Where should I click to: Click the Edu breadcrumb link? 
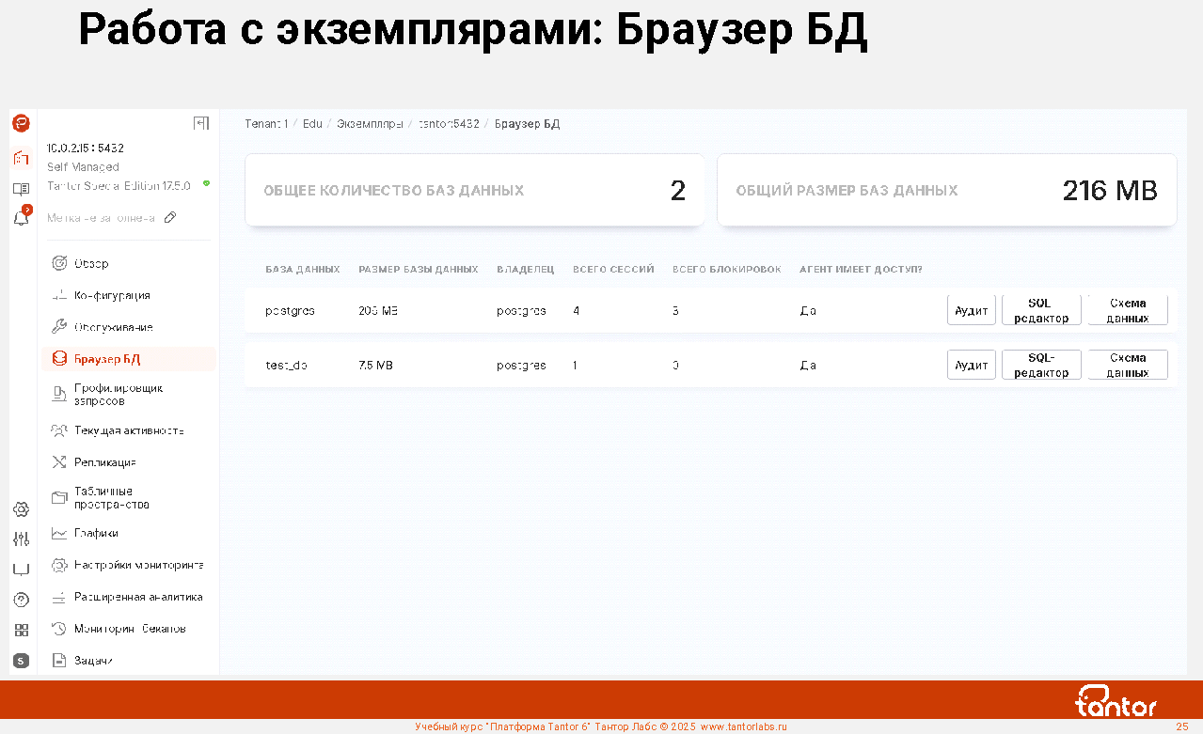[312, 124]
